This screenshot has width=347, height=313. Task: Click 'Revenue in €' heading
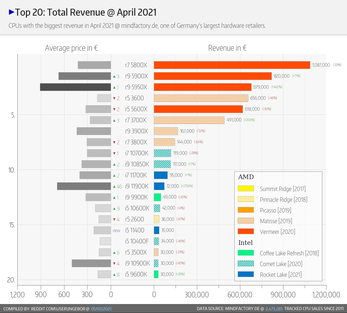pyautogui.click(x=227, y=48)
